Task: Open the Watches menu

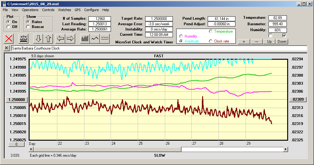Action: (64, 10)
